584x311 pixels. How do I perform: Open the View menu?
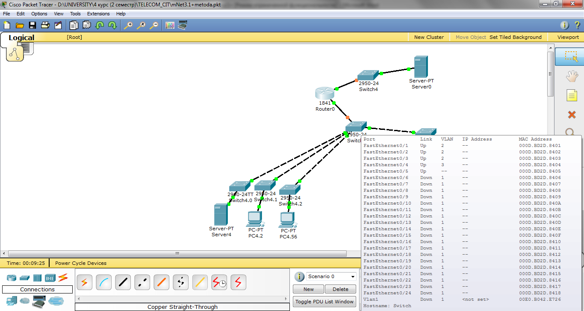pyautogui.click(x=59, y=14)
